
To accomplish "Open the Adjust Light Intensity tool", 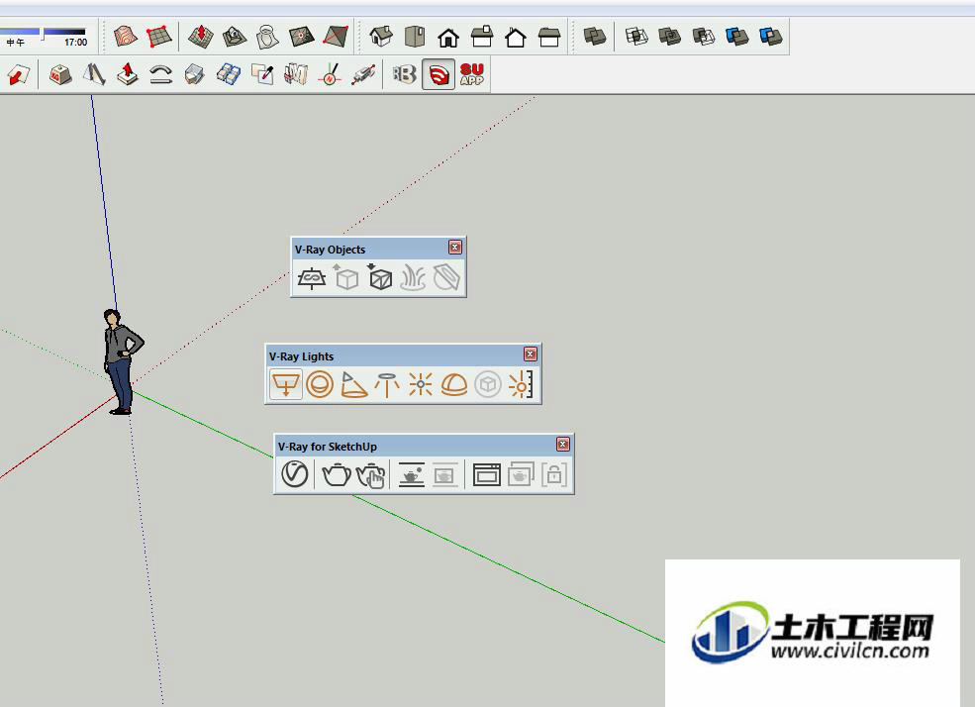I will [x=521, y=384].
